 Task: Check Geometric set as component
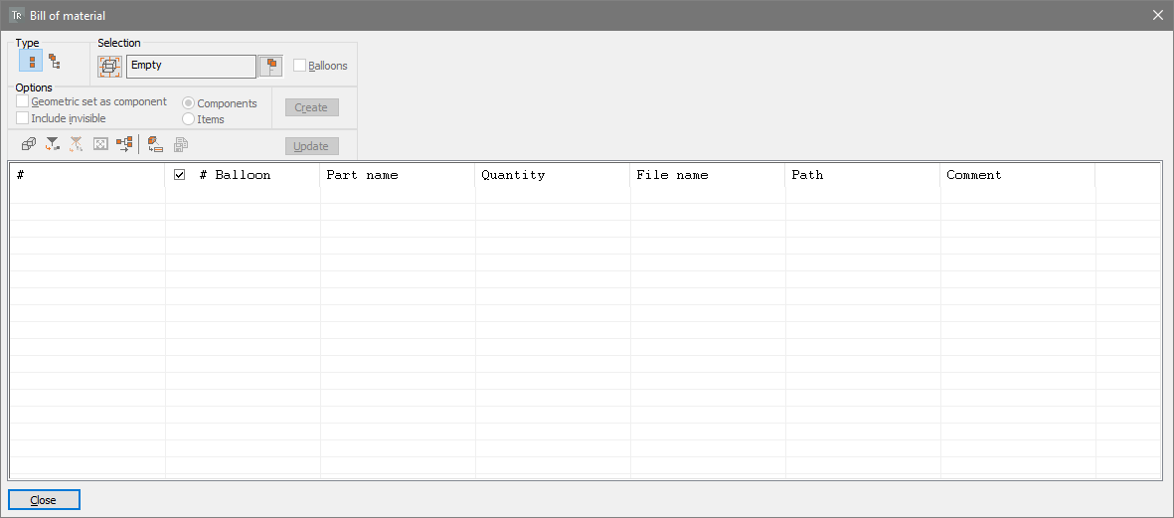point(23,101)
